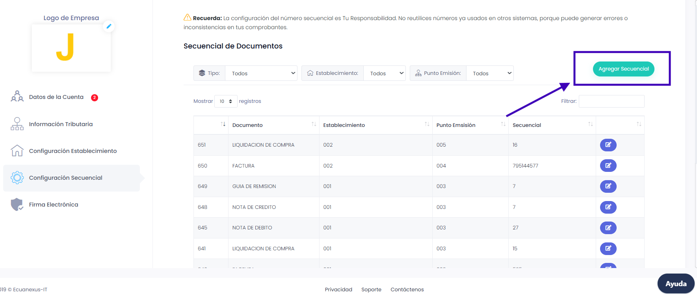Click the Firma Electrónica shield icon

point(17,205)
